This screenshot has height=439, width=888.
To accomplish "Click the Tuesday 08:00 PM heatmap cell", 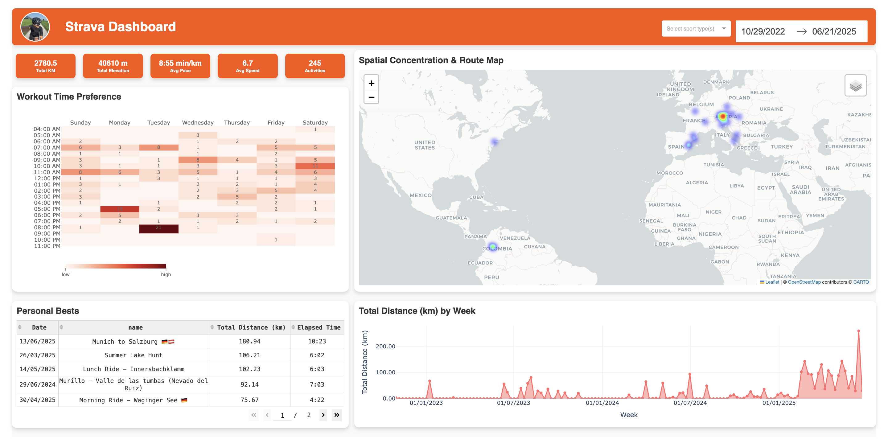I will pos(158,228).
